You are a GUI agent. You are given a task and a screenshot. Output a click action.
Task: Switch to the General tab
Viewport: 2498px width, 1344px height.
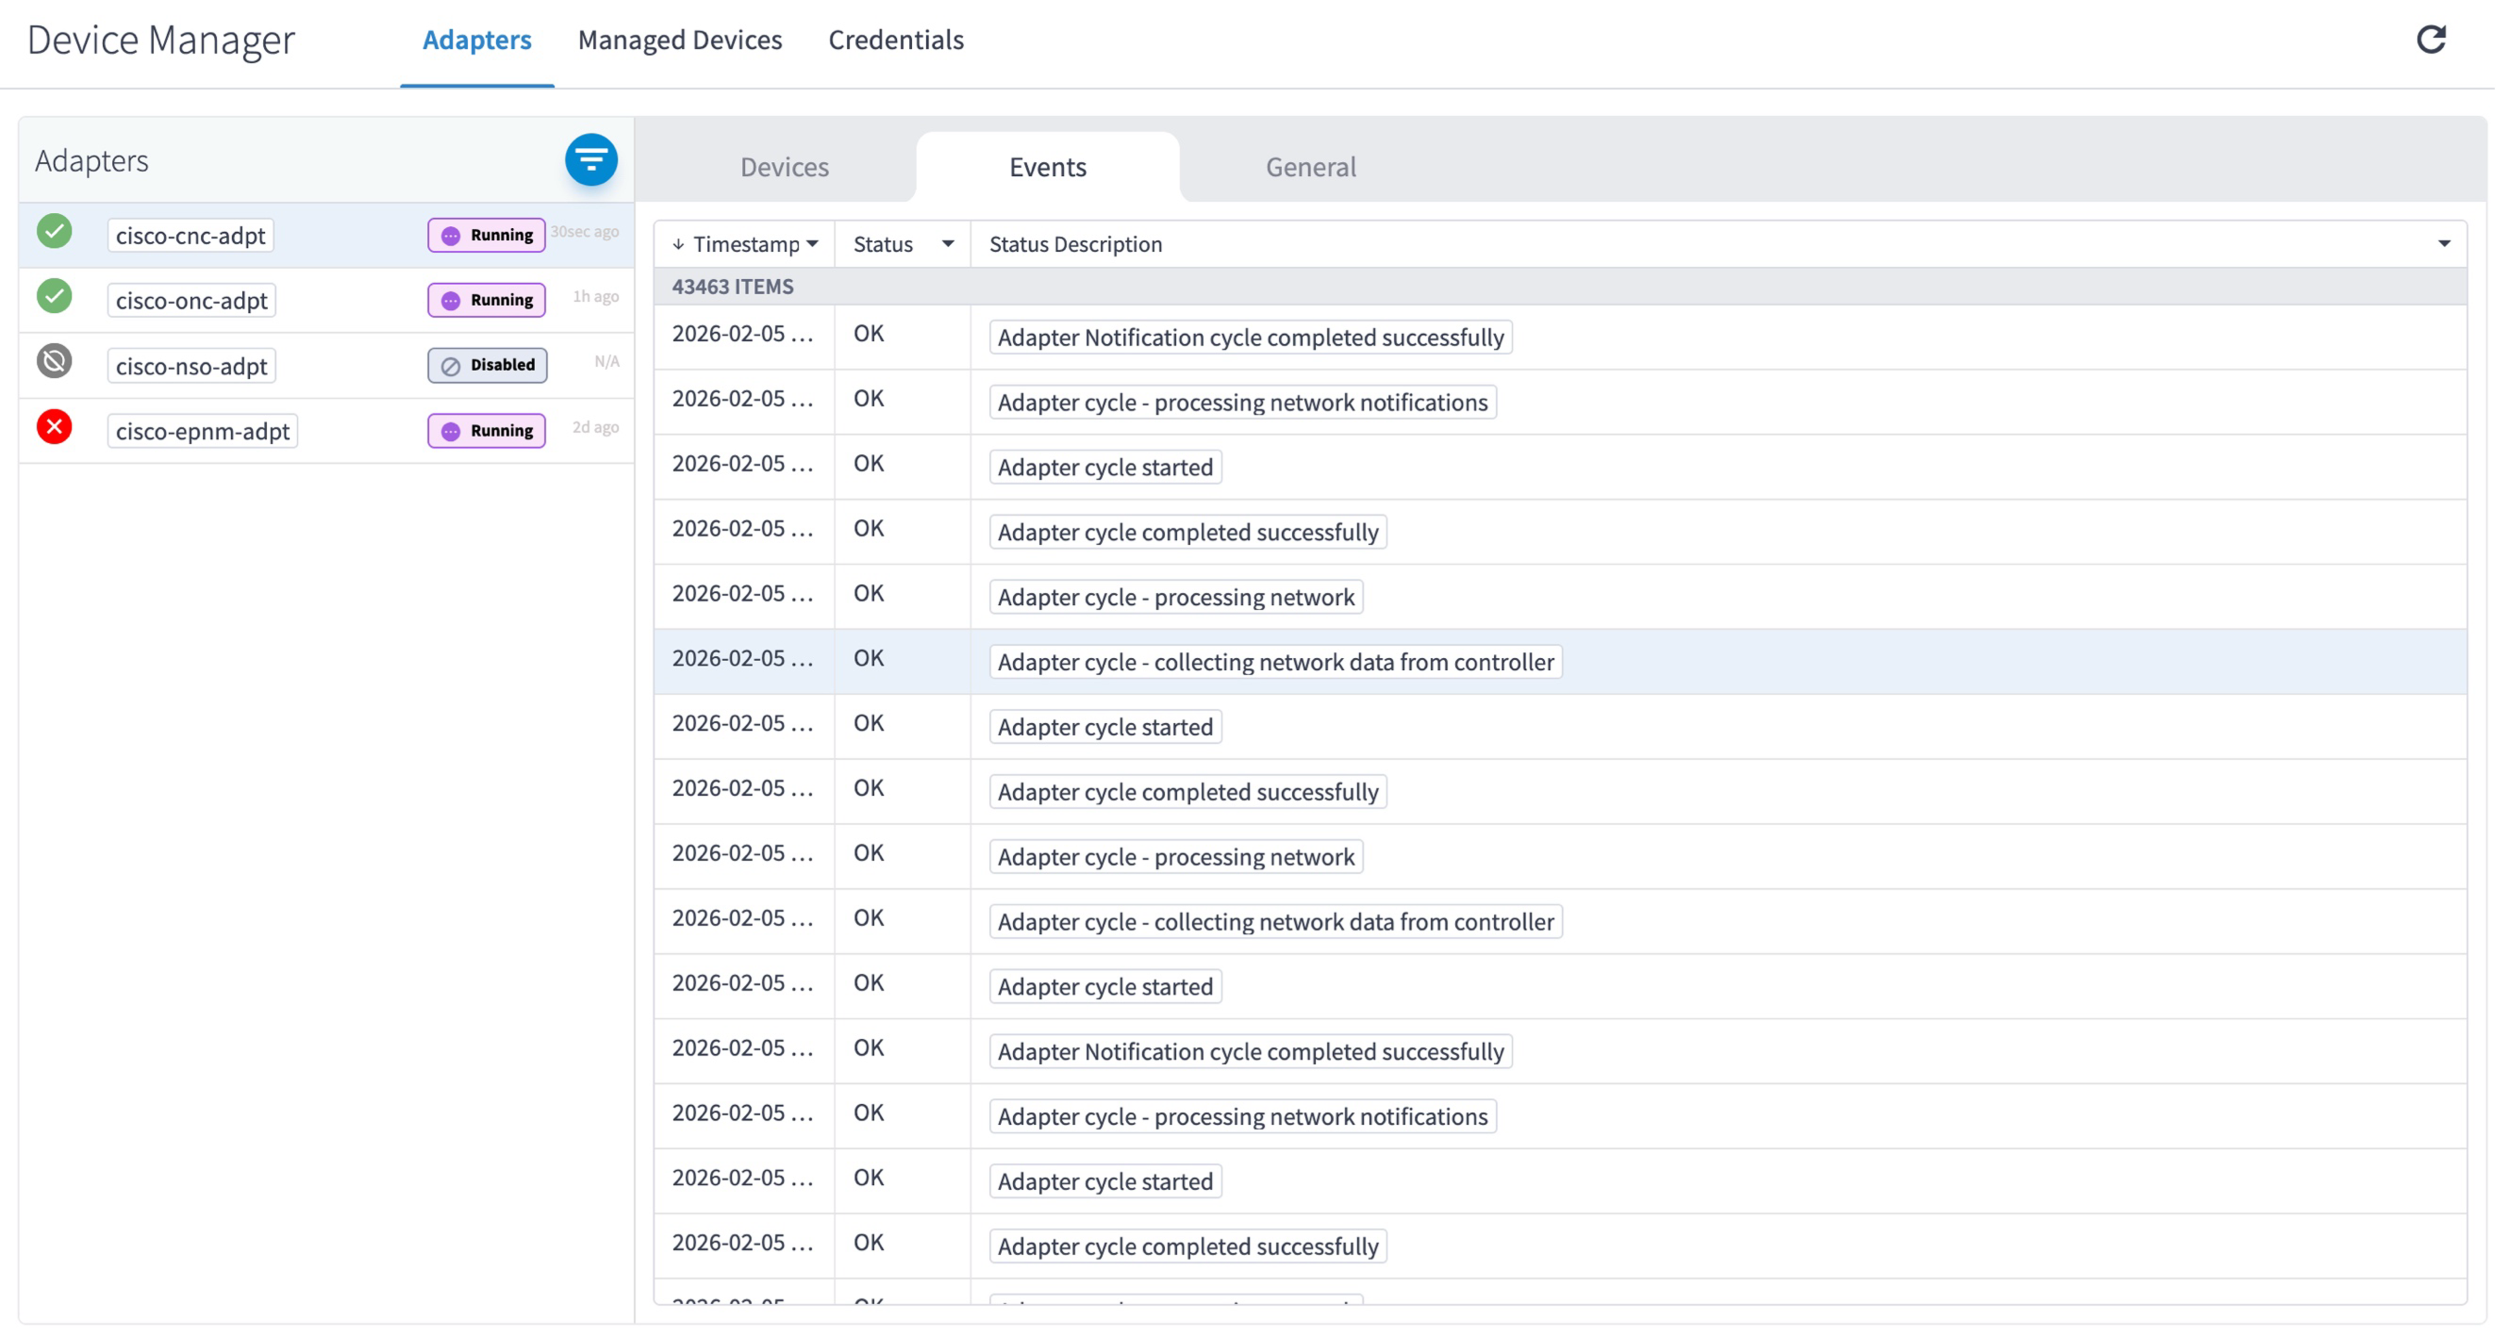point(1310,167)
